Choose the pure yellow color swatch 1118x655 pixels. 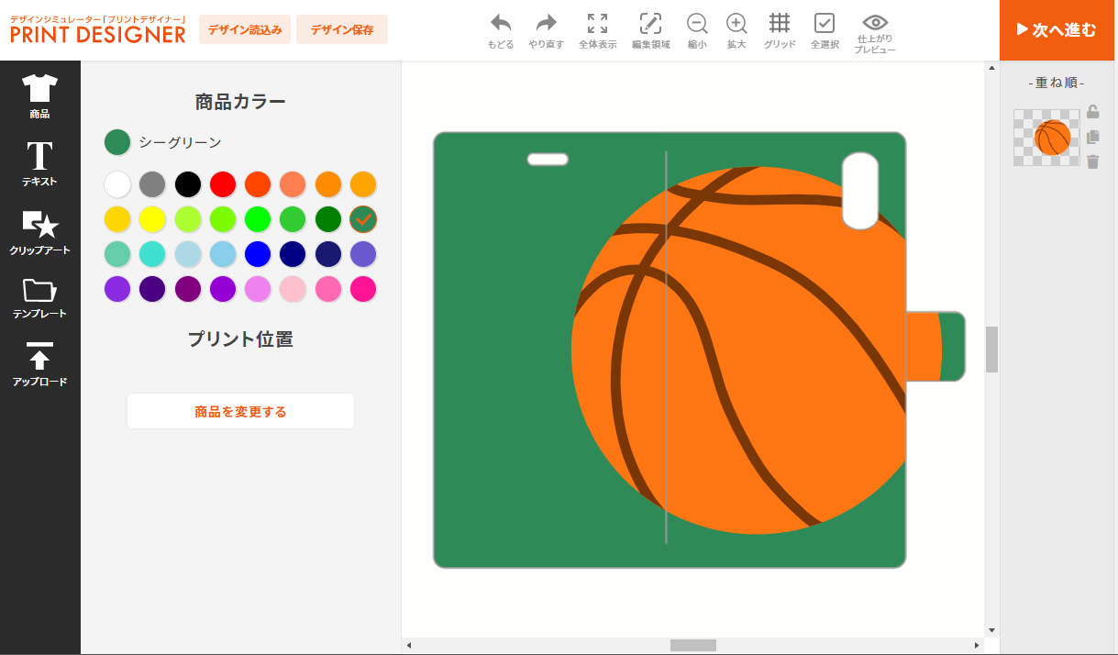152,219
